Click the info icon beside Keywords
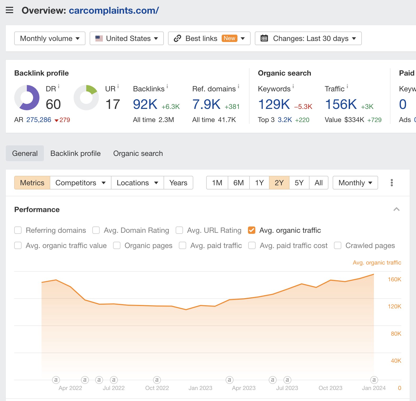The height and width of the screenshot is (401, 416). 293,86
